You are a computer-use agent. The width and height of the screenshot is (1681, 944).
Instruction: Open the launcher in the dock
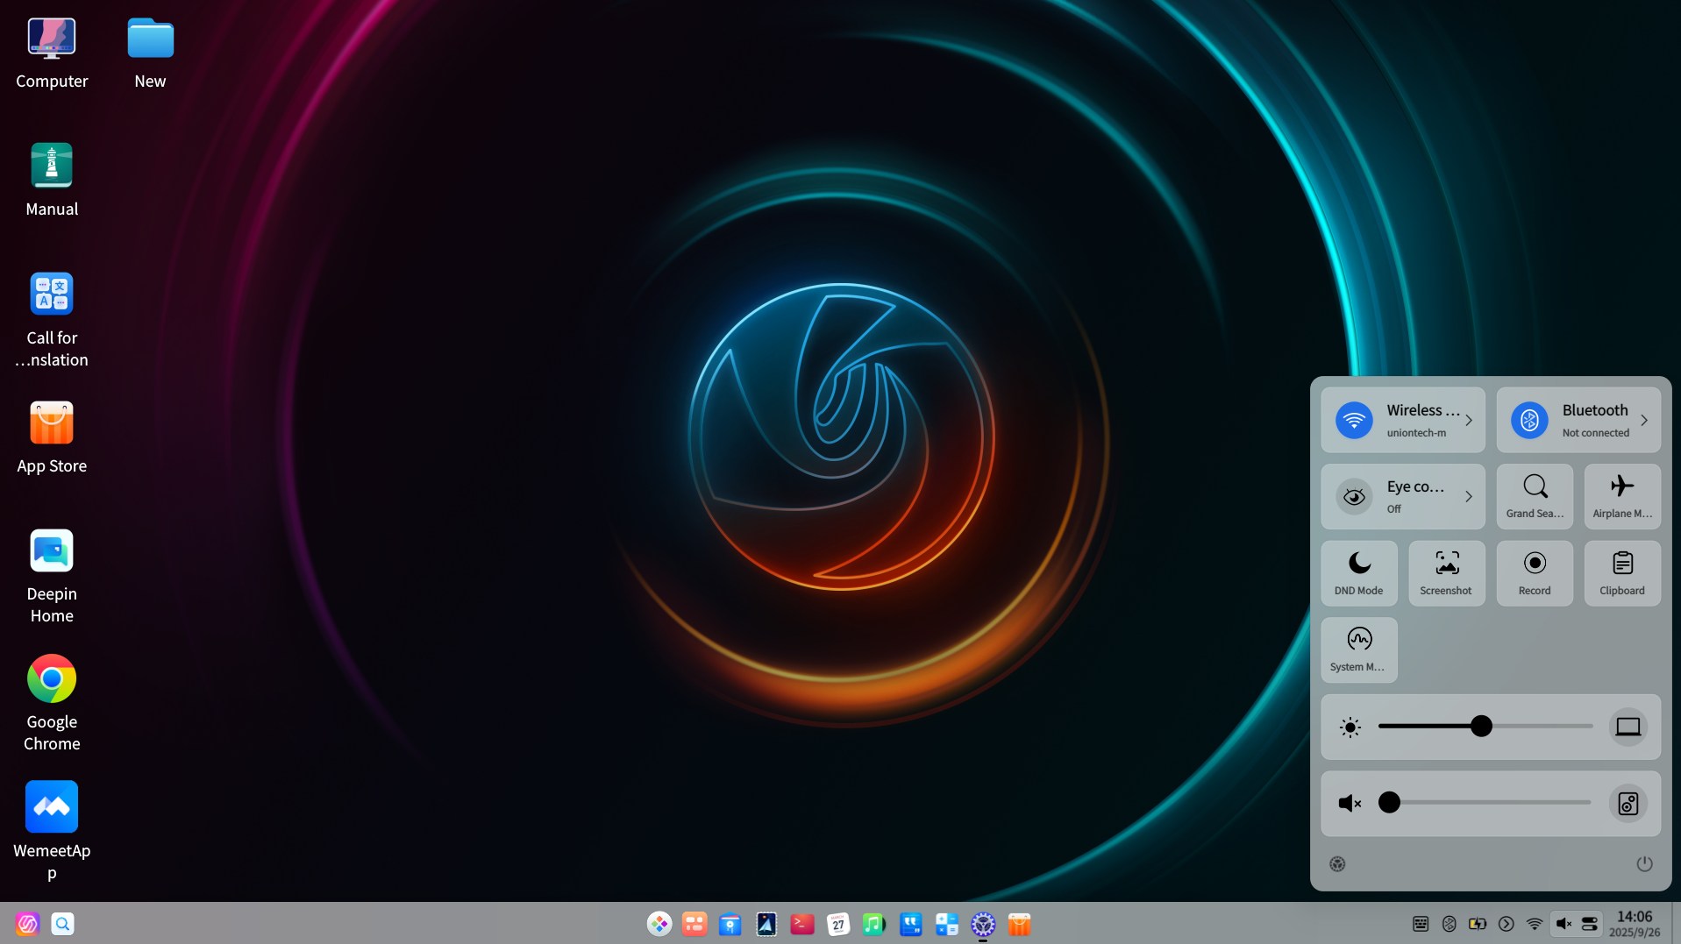[28, 924]
